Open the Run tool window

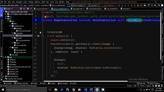[74, 83]
